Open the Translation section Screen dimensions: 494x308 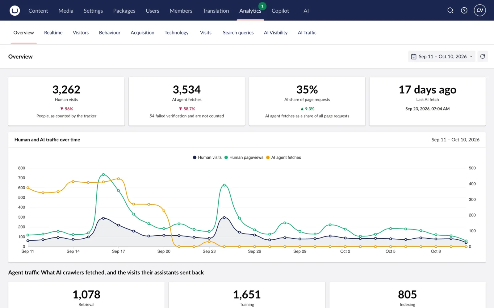[216, 11]
